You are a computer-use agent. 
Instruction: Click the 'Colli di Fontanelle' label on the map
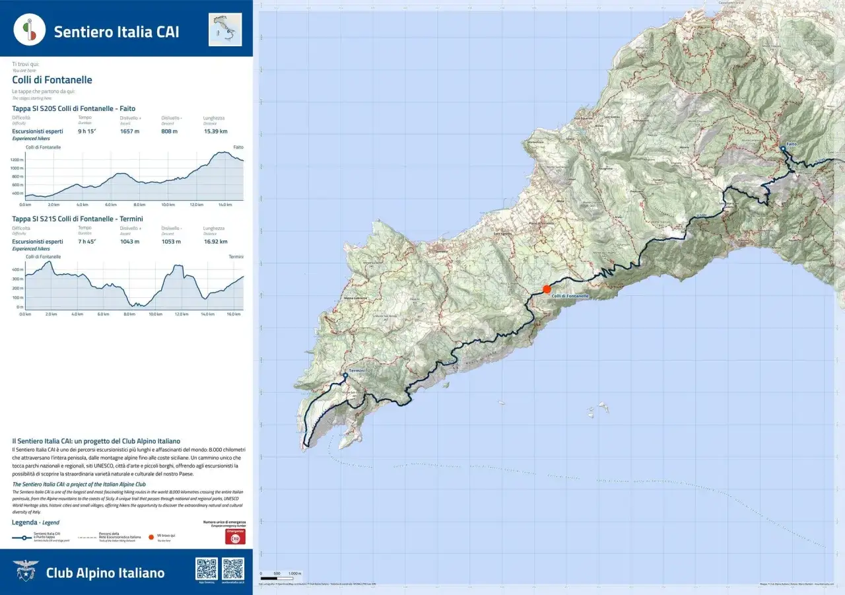coord(570,297)
